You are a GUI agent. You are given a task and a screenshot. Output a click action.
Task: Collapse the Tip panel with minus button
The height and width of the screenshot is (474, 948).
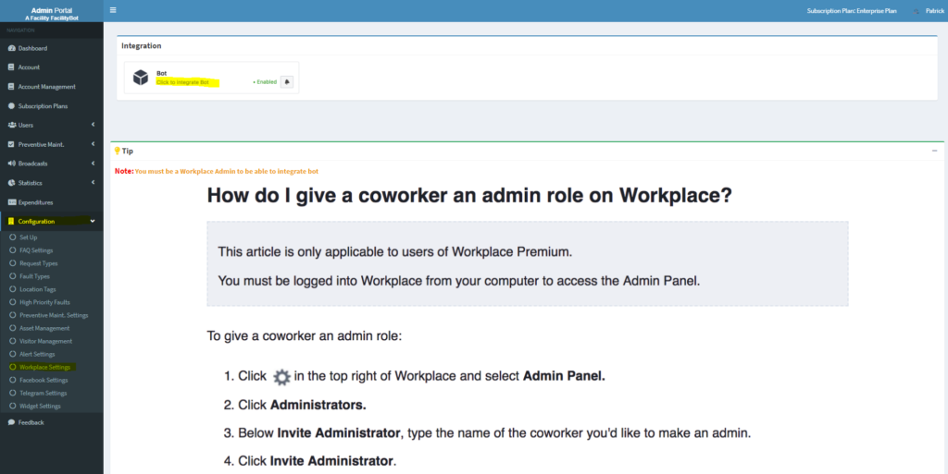(x=934, y=151)
